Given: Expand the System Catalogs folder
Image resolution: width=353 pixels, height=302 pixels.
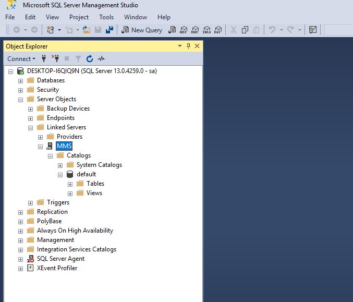Looking at the screenshot, I should tap(60, 165).
